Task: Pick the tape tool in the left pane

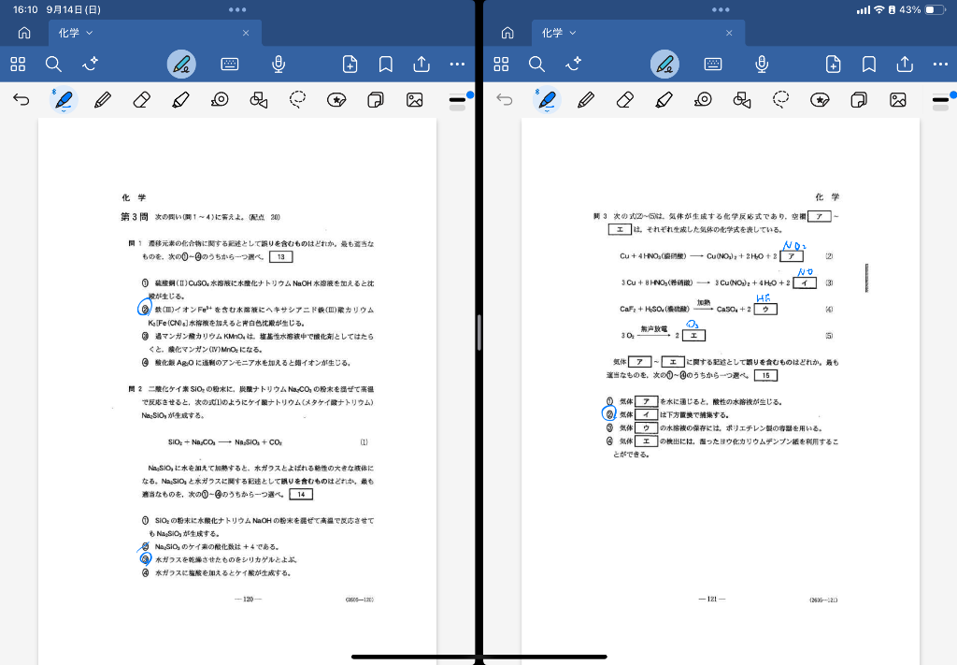Action: [x=220, y=99]
